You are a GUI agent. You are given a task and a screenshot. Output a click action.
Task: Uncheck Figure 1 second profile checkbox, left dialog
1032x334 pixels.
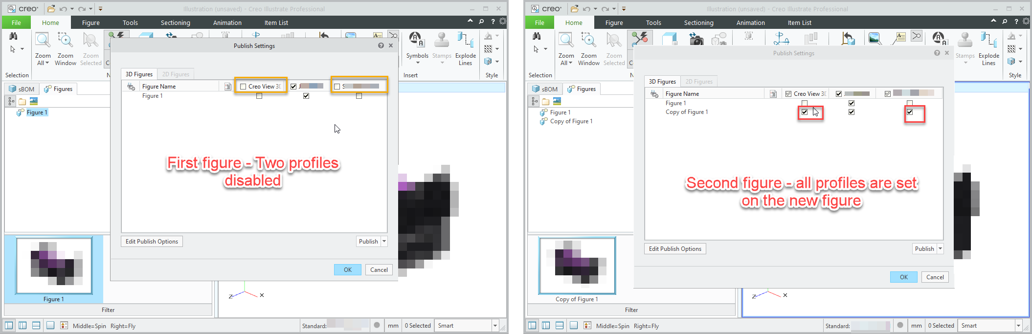(x=306, y=96)
